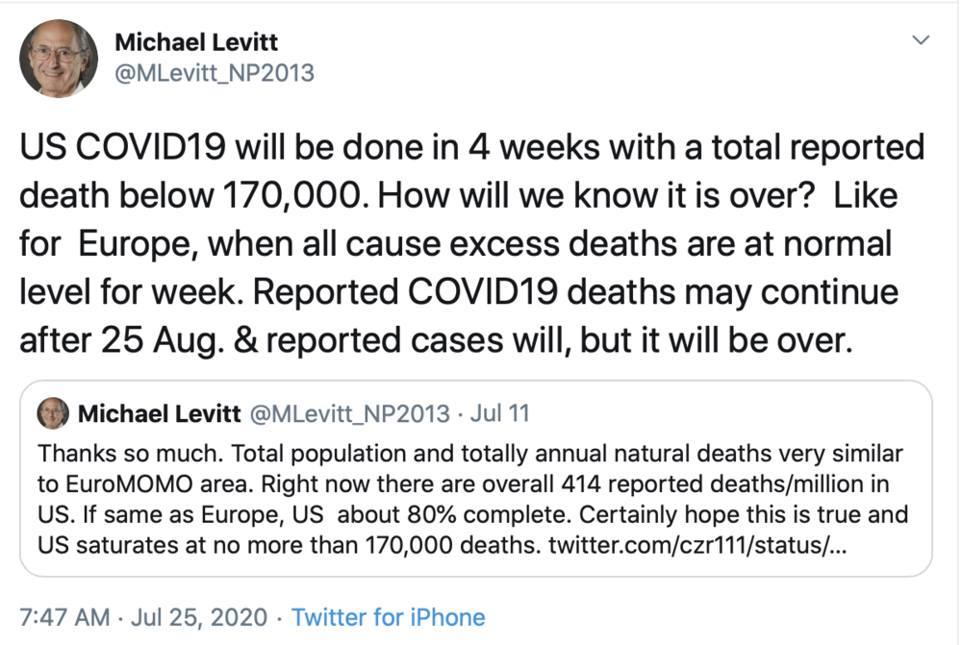Viewport: 962px width, 645px height.
Task: Click @MLevitt_NP2013 handle inside quoted tweet
Action: (350, 414)
